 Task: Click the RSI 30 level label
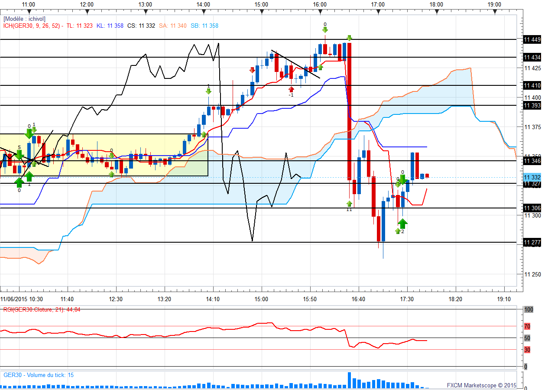click(x=527, y=350)
